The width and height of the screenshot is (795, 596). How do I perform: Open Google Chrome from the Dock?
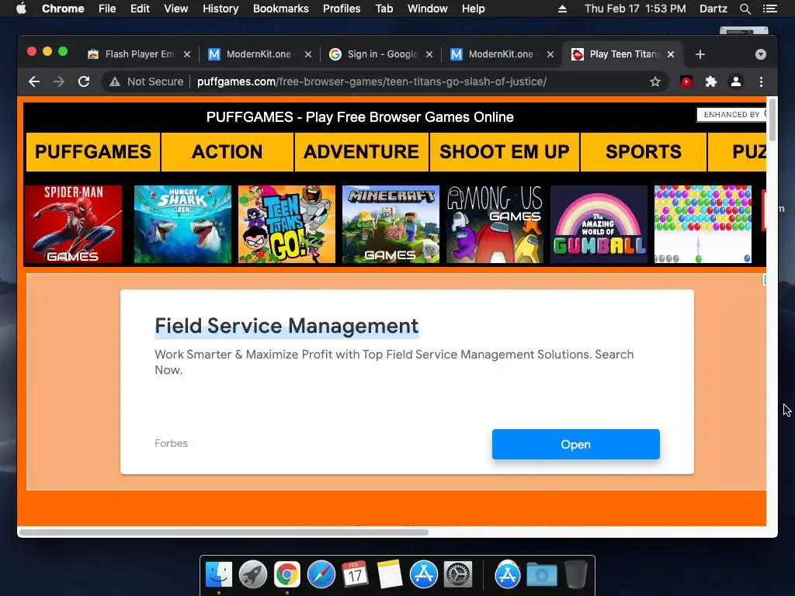(x=287, y=575)
